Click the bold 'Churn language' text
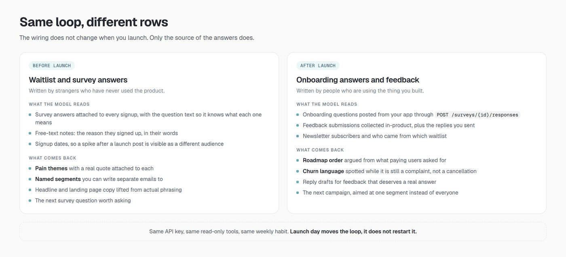This screenshot has height=257, width=566. point(323,171)
